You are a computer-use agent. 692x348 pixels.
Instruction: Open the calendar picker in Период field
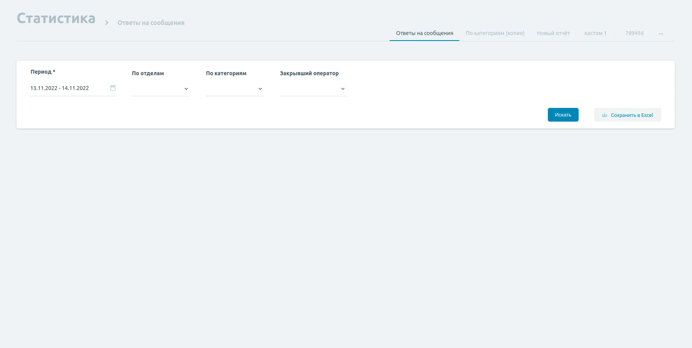pyautogui.click(x=113, y=88)
